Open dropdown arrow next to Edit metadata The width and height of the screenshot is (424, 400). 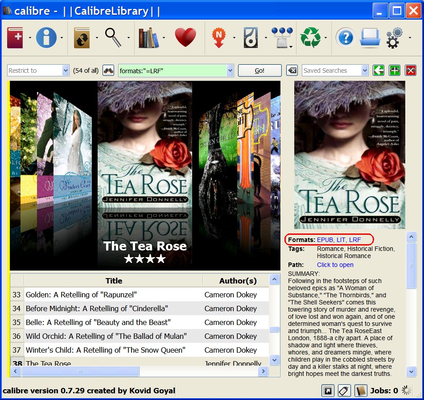point(62,37)
